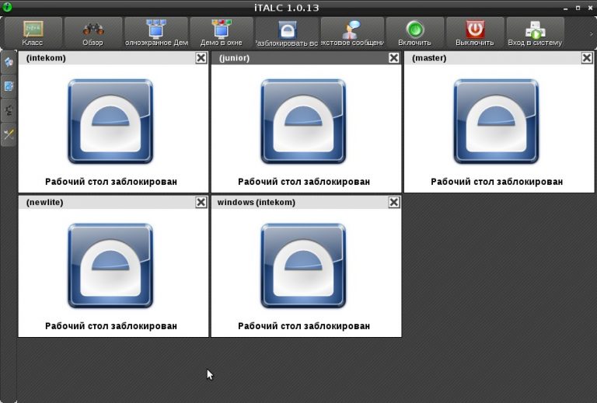Click Разблокировать все to unlock all

287,33
